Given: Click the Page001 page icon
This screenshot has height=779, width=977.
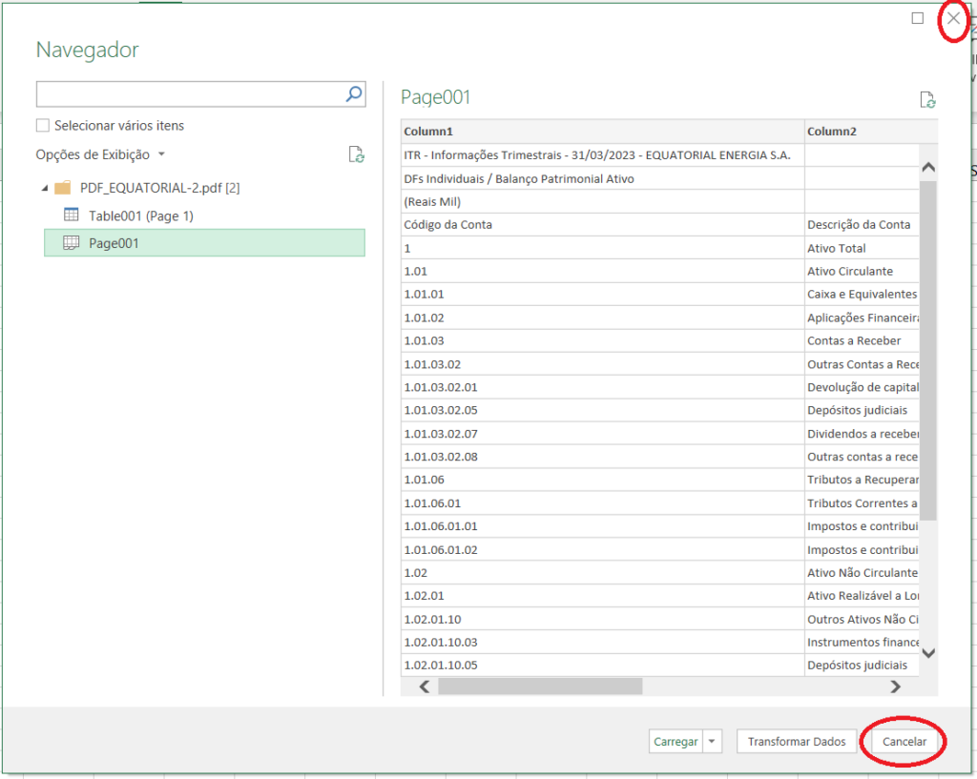Looking at the screenshot, I should (x=72, y=243).
